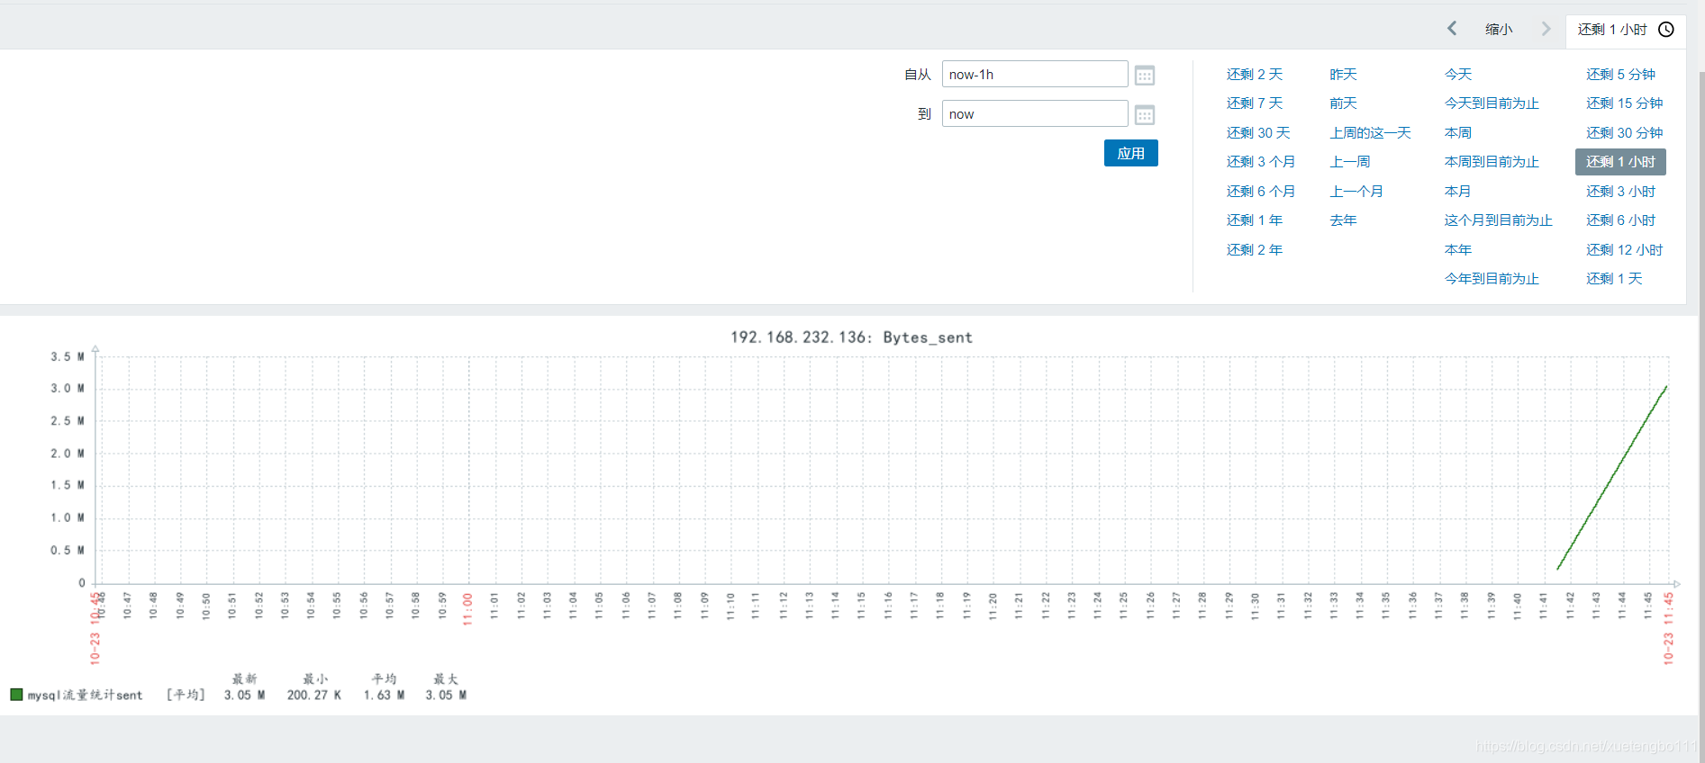Set range to 还剩 5 分钟

click(x=1621, y=75)
